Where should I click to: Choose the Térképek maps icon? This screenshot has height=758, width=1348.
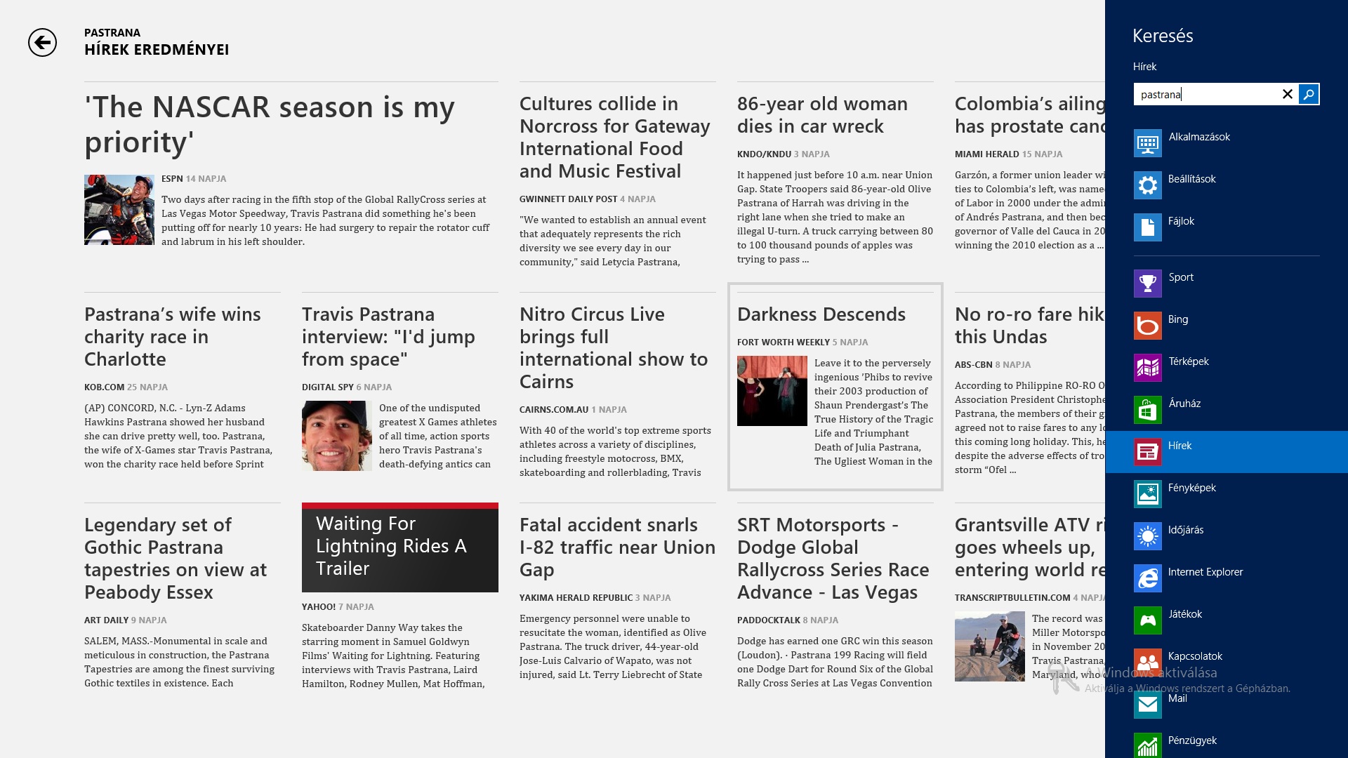click(1147, 368)
